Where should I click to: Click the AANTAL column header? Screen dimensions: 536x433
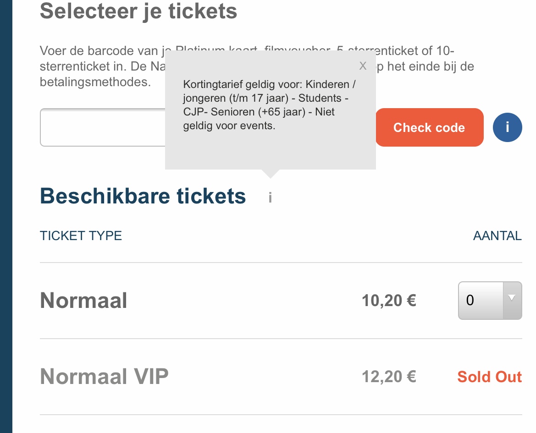[497, 236]
